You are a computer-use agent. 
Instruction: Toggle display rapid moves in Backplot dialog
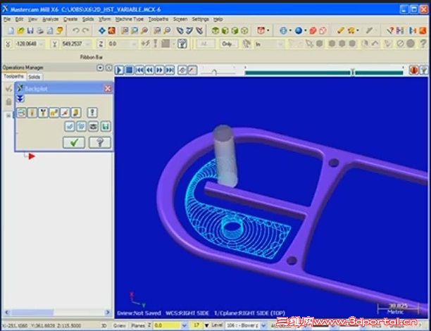(x=54, y=113)
